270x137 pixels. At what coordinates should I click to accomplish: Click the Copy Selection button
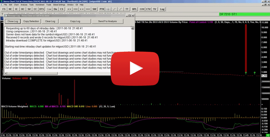(x=31, y=21)
